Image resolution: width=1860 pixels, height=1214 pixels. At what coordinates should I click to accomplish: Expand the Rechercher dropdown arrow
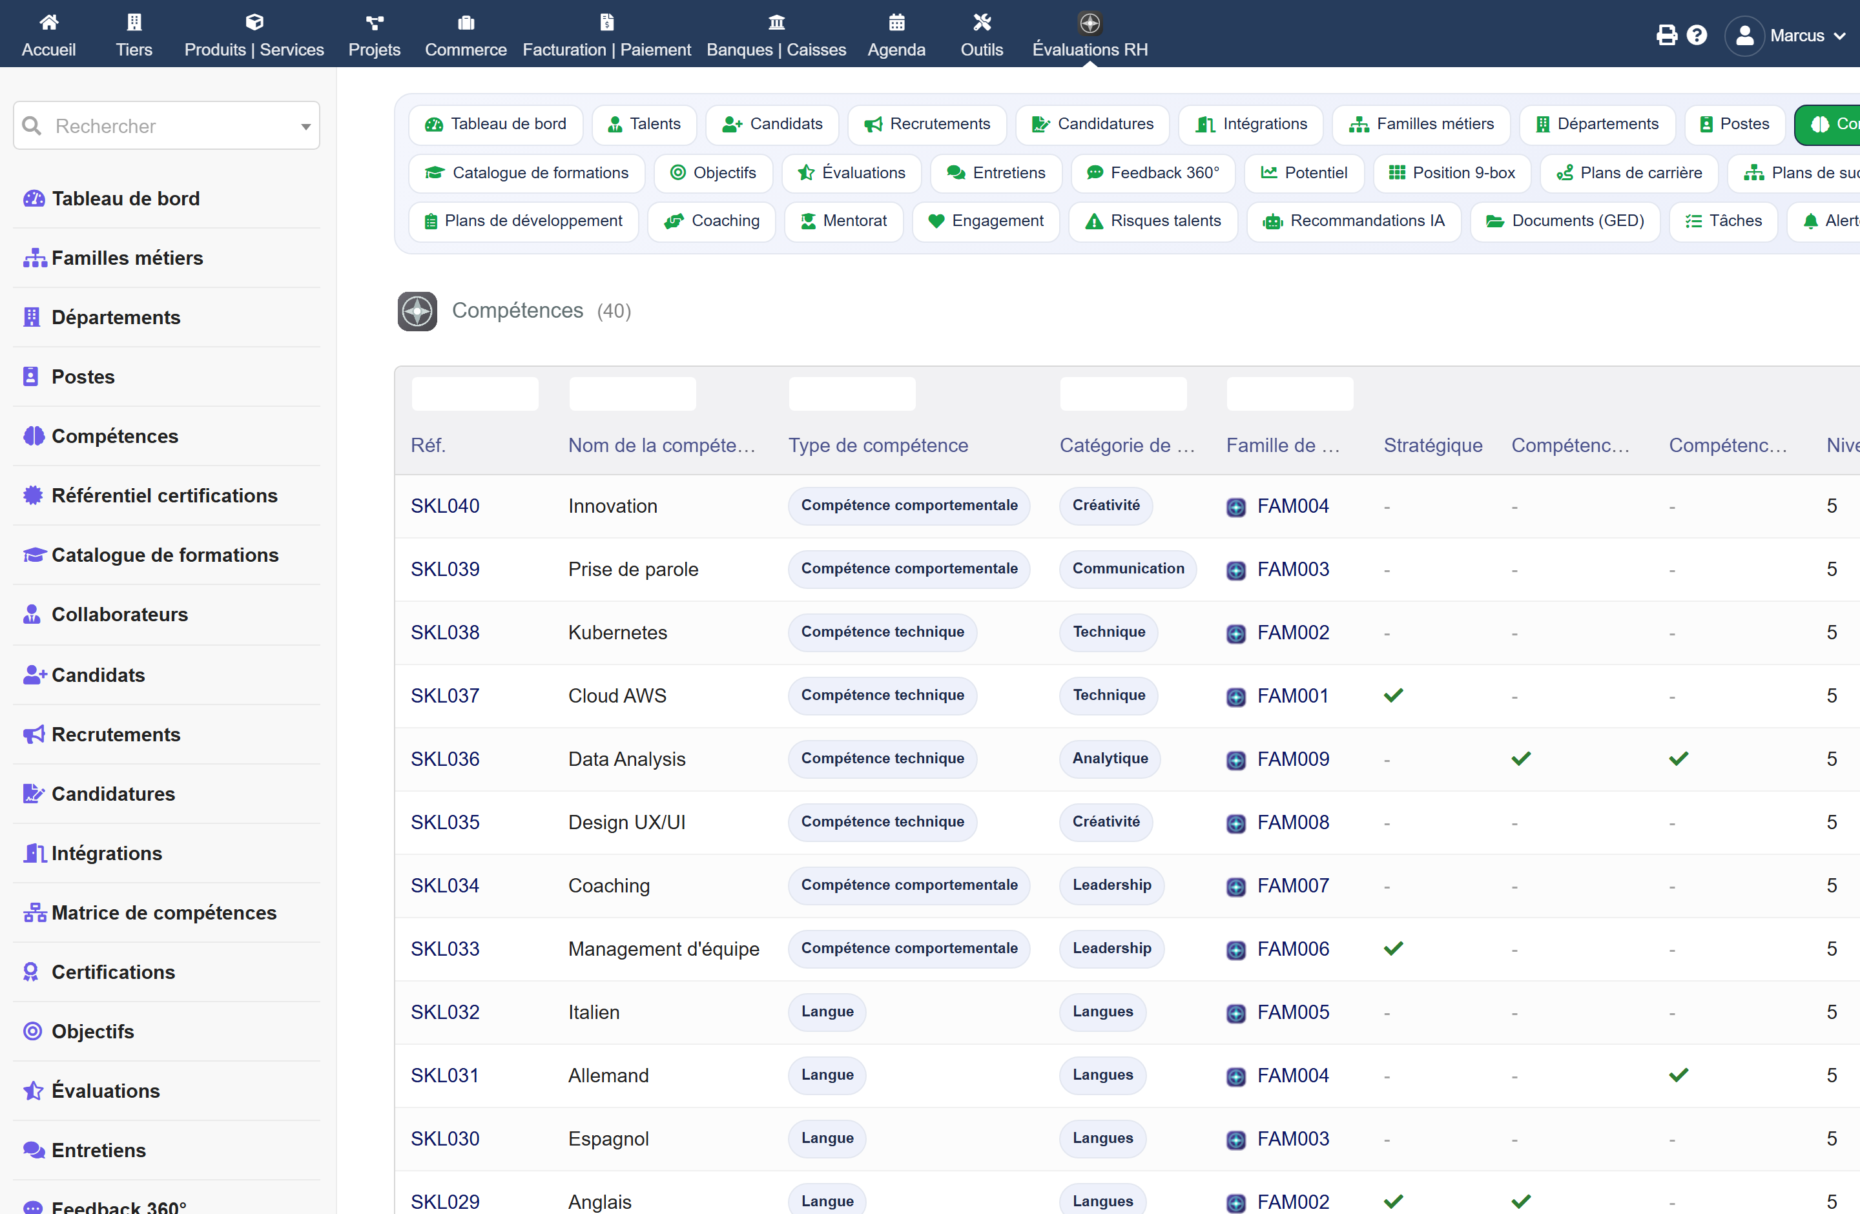point(305,127)
